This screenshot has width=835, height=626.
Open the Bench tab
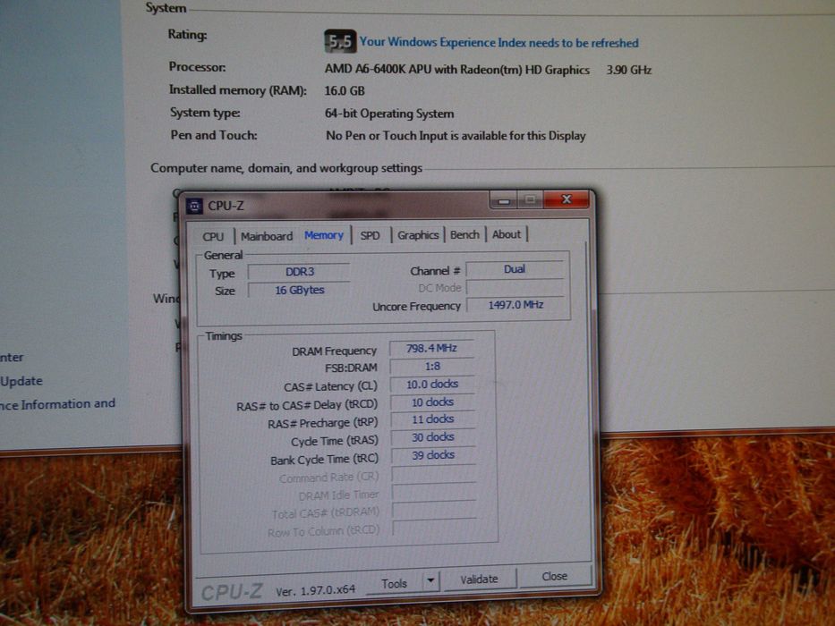point(464,234)
